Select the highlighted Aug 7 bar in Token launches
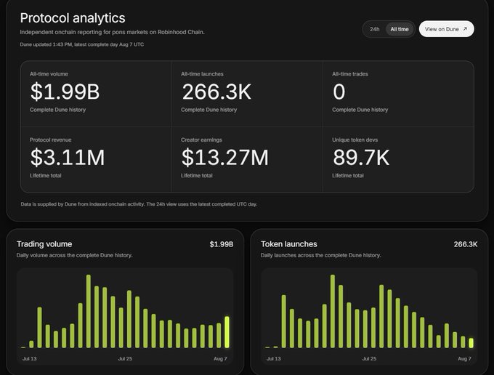494x375 pixels. click(471, 343)
